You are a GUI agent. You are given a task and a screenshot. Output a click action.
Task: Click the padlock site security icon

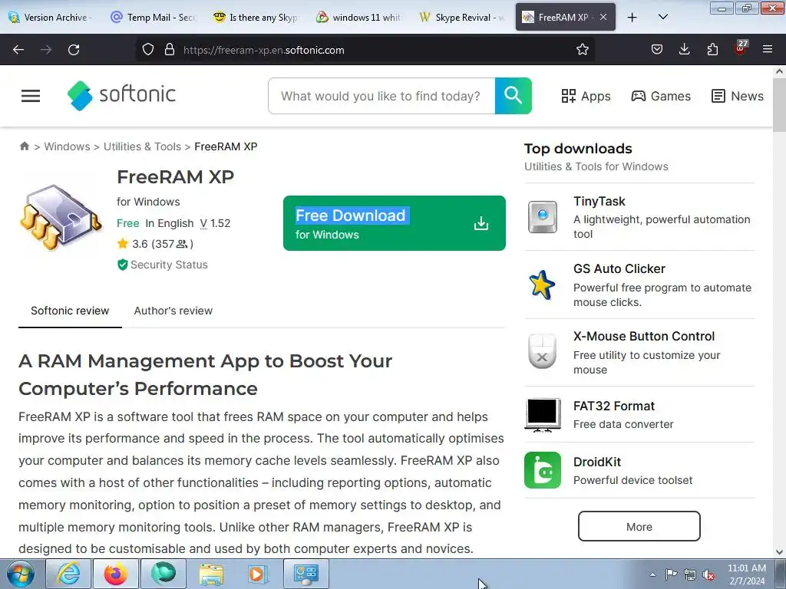pos(170,50)
